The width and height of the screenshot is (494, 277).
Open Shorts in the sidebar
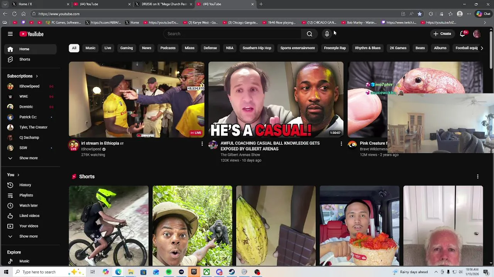pyautogui.click(x=31, y=59)
